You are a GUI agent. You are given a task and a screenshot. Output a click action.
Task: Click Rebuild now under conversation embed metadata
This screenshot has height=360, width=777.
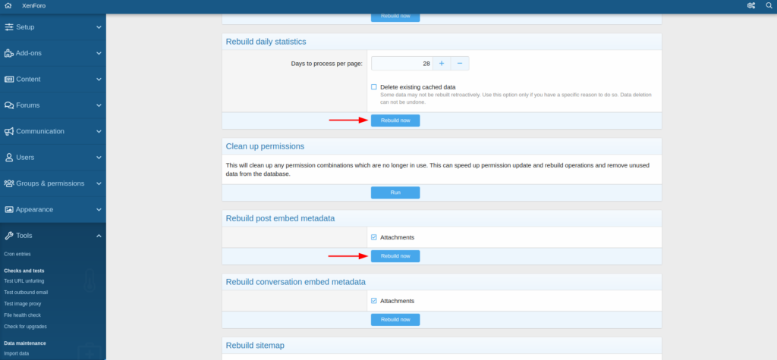(395, 319)
